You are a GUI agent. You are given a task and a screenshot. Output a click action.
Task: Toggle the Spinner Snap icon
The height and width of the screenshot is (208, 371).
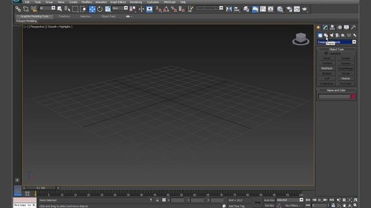[181, 9]
